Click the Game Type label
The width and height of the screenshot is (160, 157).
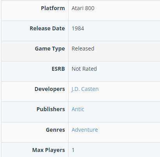(x=50, y=49)
